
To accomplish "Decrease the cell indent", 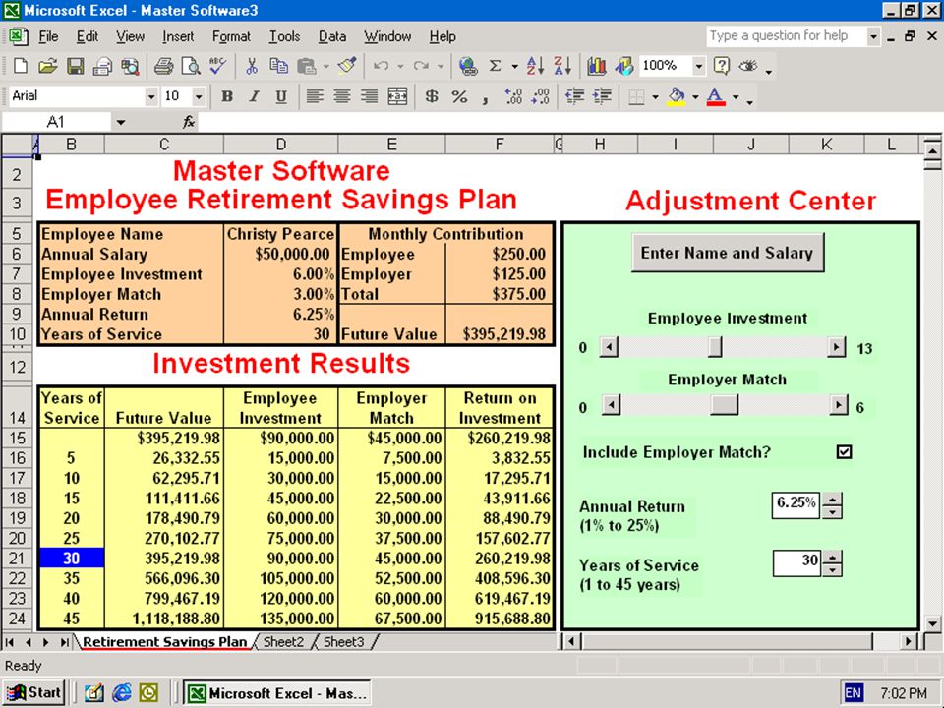I will [x=575, y=96].
